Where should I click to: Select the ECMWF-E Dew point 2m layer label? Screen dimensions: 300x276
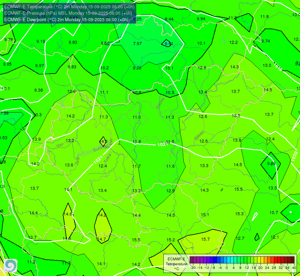click(x=66, y=20)
